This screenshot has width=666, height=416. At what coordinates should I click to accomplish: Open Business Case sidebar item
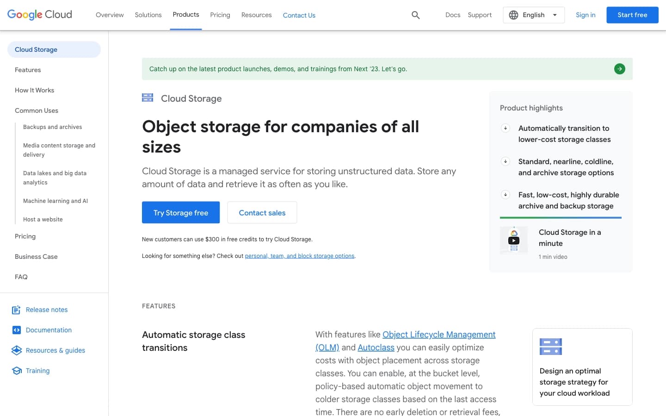tap(36, 257)
